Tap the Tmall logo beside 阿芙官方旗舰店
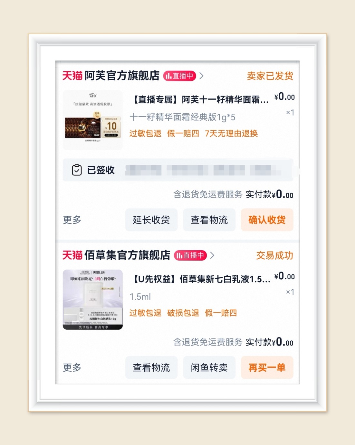The width and height of the screenshot is (355, 445). pos(72,76)
